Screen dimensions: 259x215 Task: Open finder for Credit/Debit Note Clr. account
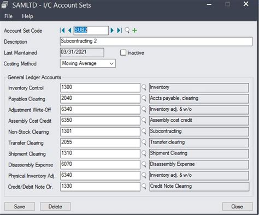[144, 187]
